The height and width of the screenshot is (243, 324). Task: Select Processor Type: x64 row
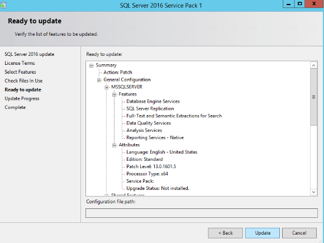pos(147,174)
